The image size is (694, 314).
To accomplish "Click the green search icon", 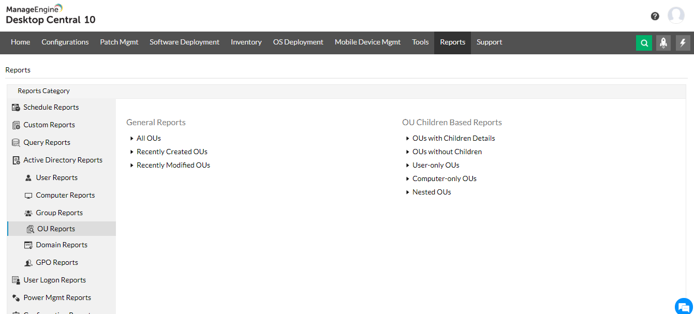I will point(644,43).
